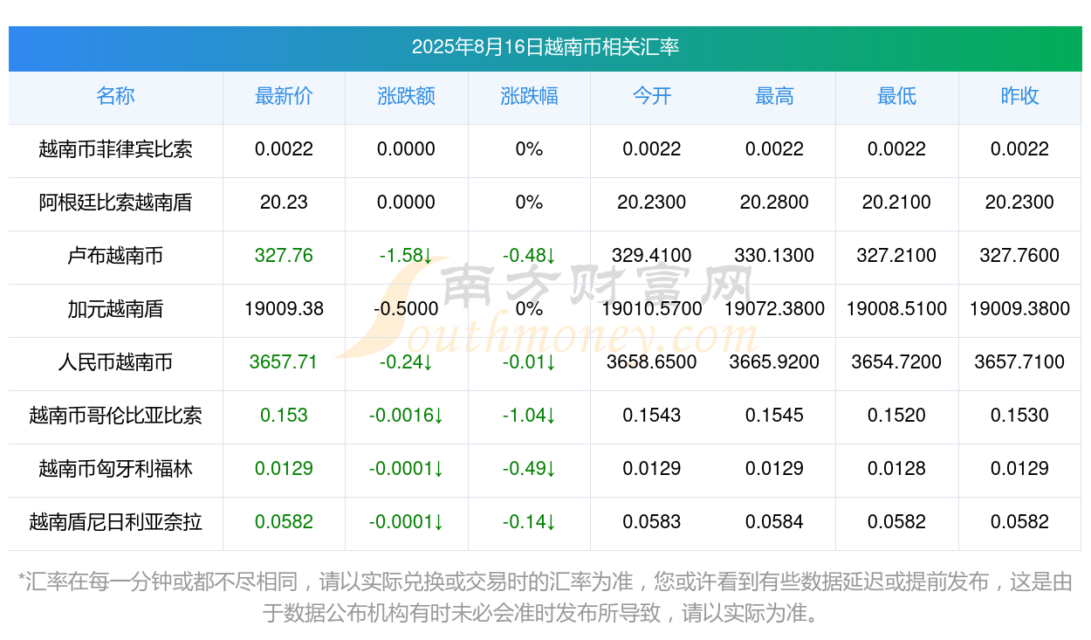Click the change percent -0.48↓
Viewport: 1091px width, 640px height.
click(529, 256)
